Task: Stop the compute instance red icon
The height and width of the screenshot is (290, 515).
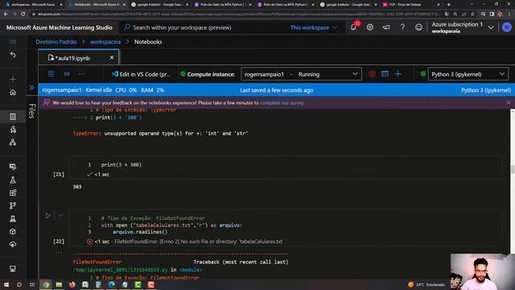Action: tap(372, 74)
